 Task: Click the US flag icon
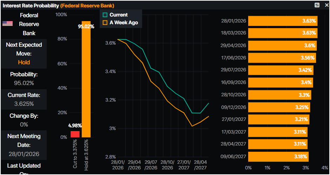click(x=7, y=24)
